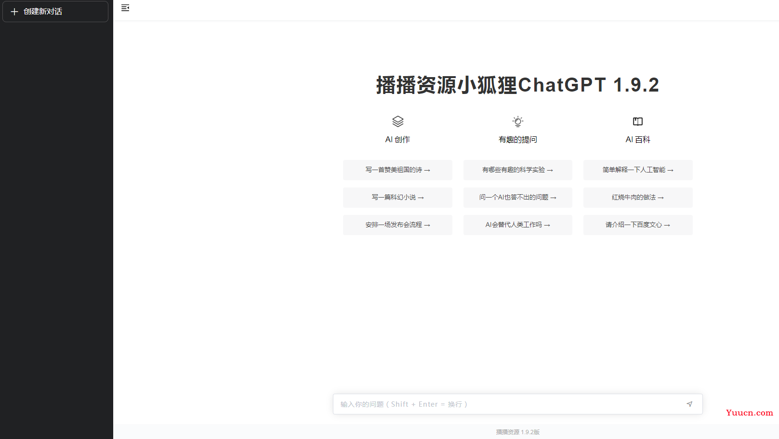
Task: Click the 有趣的提问 category heading
Action: click(x=518, y=140)
